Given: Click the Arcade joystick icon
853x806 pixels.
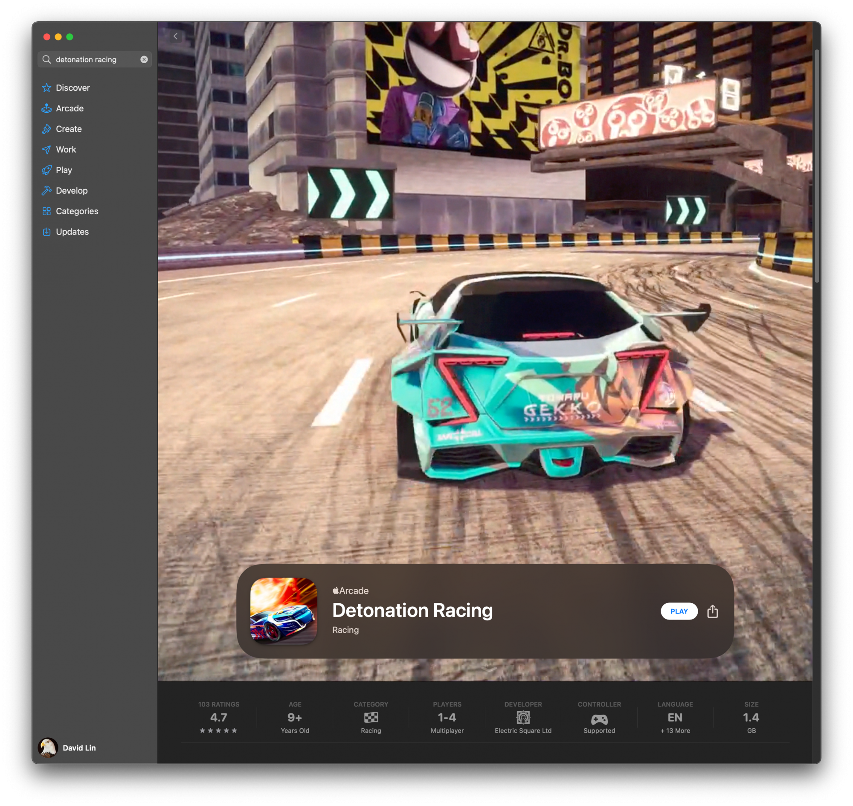Looking at the screenshot, I should pos(46,108).
